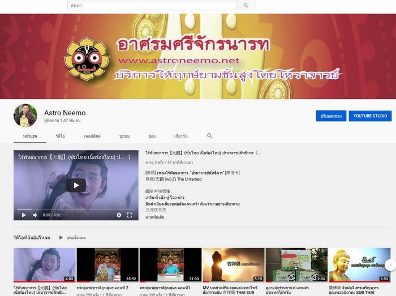Click the channel search magnifier icon

tap(210, 136)
